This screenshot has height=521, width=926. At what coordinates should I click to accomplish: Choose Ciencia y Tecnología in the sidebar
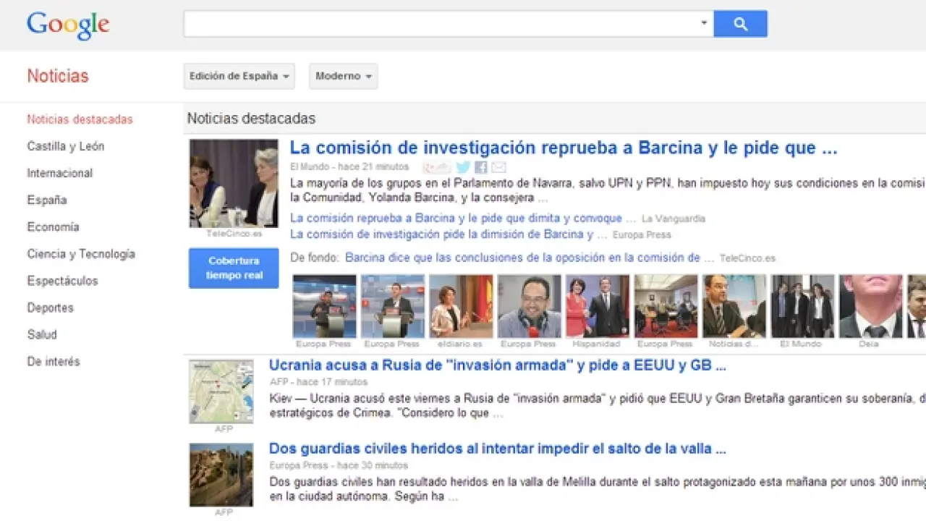[x=81, y=254]
